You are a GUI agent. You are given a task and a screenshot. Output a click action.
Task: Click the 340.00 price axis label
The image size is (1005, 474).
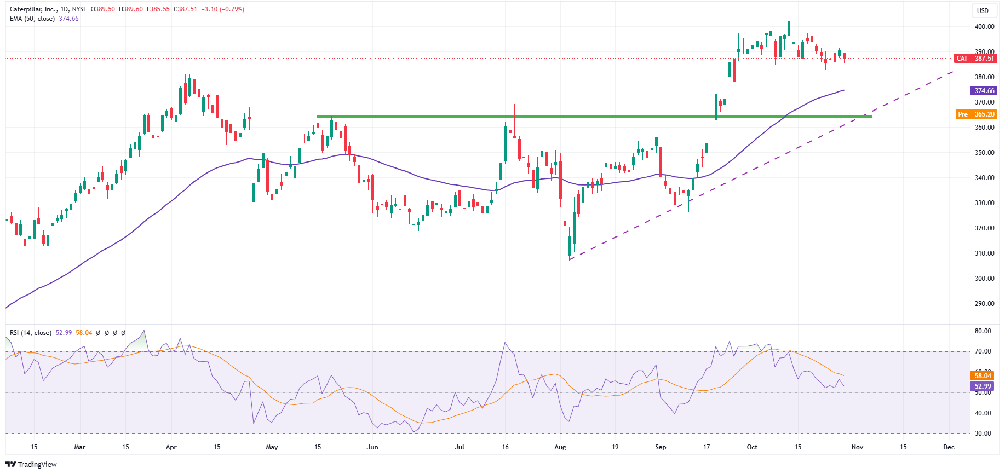[x=984, y=178]
